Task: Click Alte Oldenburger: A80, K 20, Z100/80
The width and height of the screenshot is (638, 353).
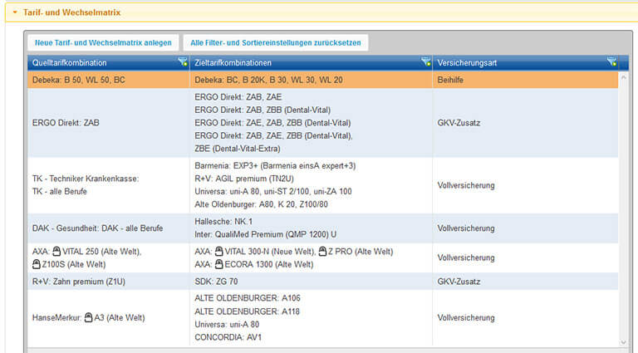Action: [261, 204]
